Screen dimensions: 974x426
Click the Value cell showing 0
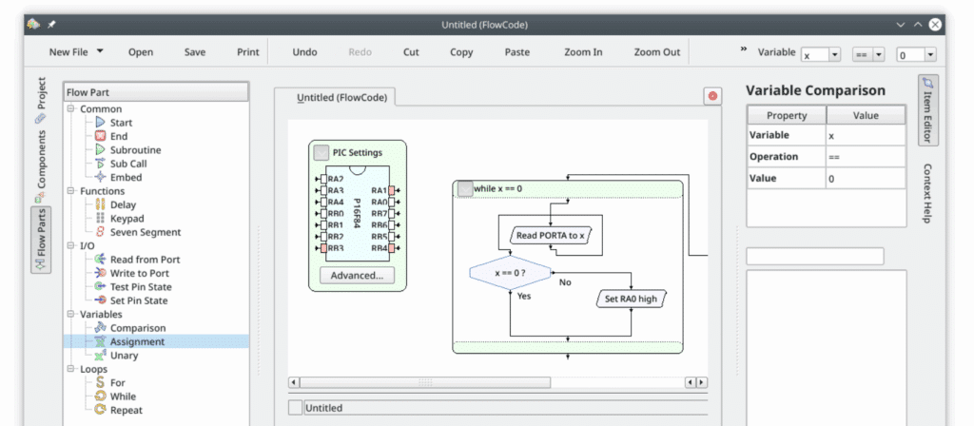click(x=864, y=179)
